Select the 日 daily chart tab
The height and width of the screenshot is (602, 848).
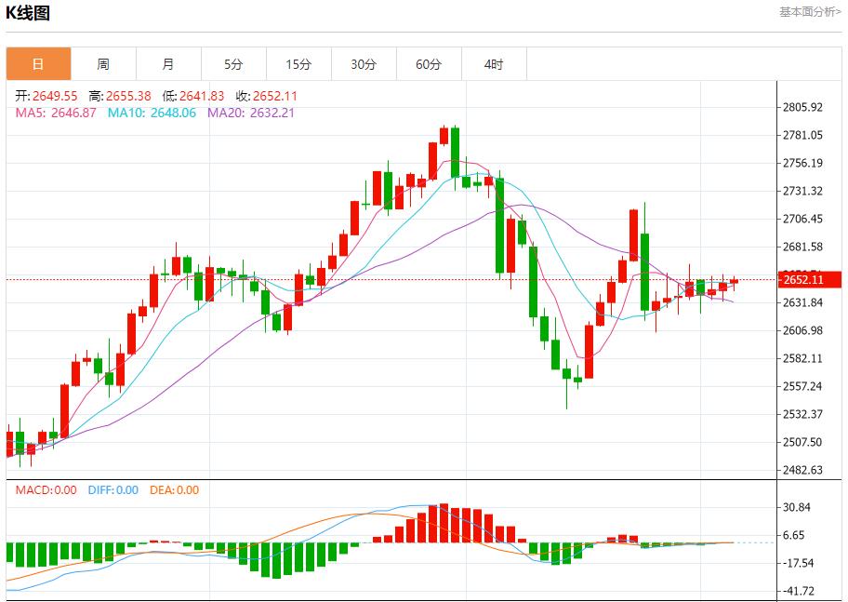click(x=38, y=64)
